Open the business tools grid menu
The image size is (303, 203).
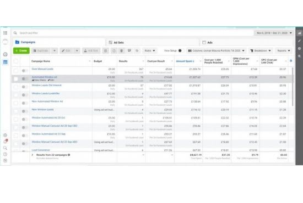point(5,33)
